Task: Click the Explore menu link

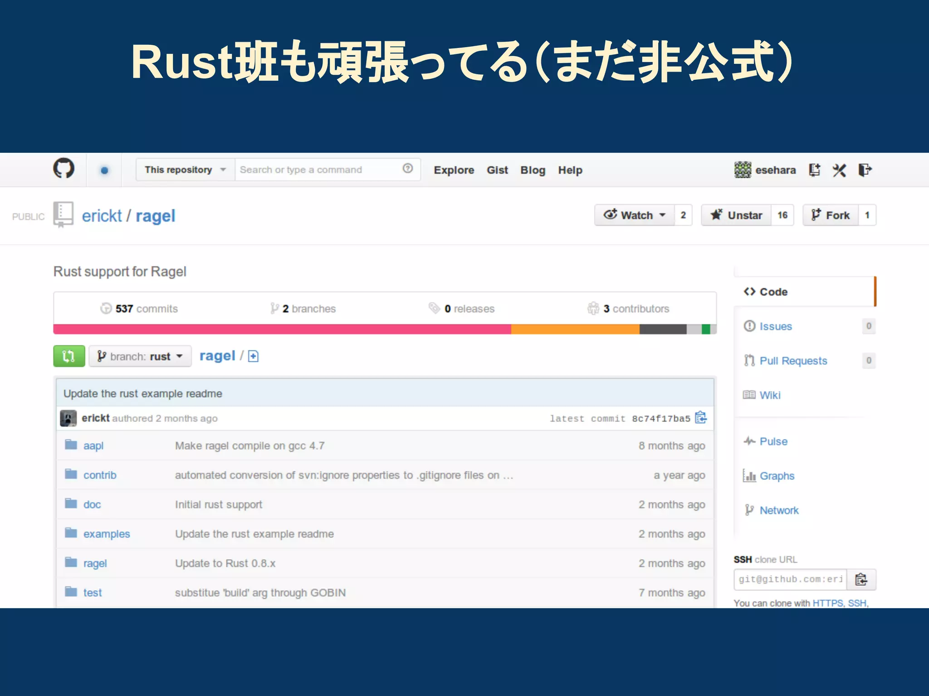Action: tap(454, 170)
